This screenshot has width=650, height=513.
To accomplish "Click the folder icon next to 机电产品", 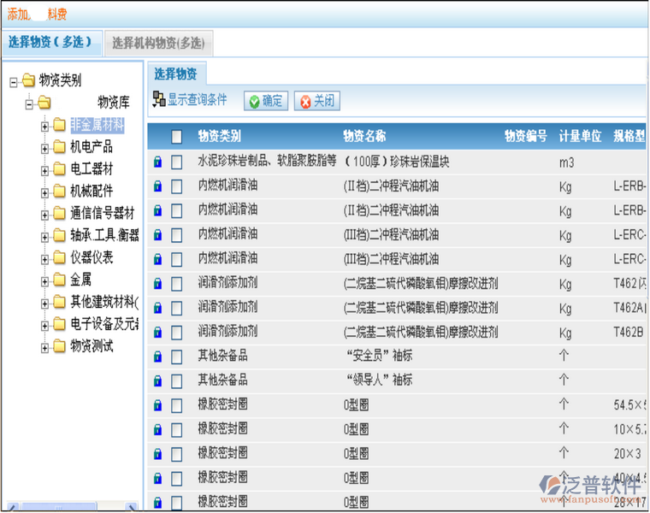I will (x=59, y=147).
